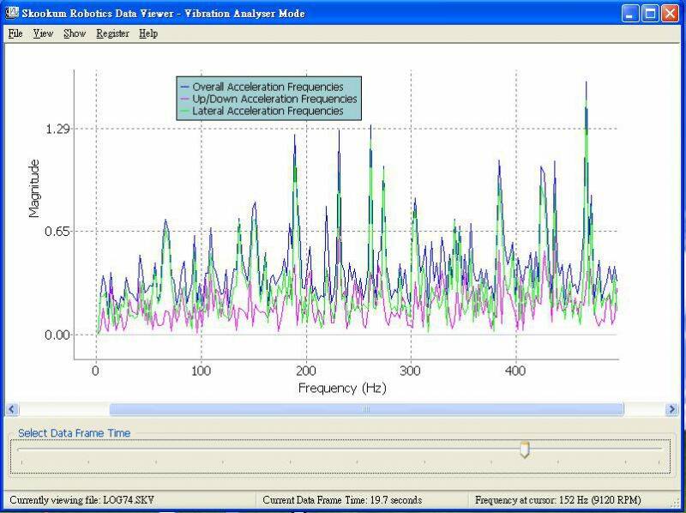Click status text 'Frequency at cursor: 152 Hz'
Image resolution: width=686 pixels, height=513 pixels.
pyautogui.click(x=558, y=500)
